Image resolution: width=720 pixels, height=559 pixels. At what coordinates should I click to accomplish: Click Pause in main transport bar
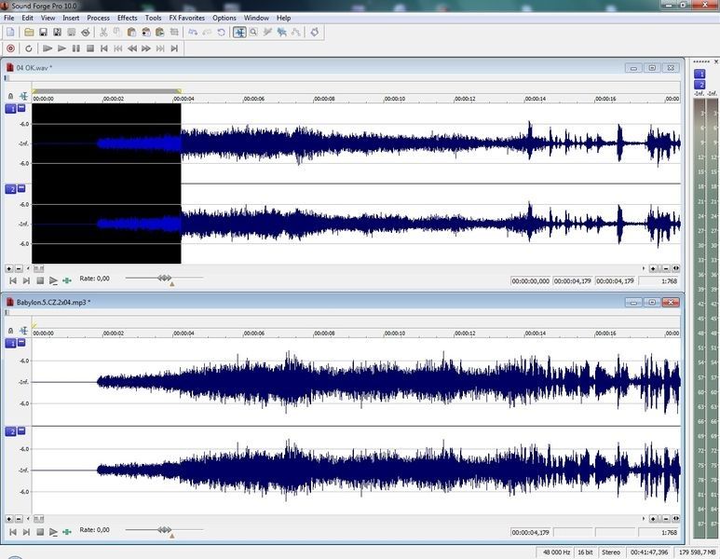click(76, 48)
